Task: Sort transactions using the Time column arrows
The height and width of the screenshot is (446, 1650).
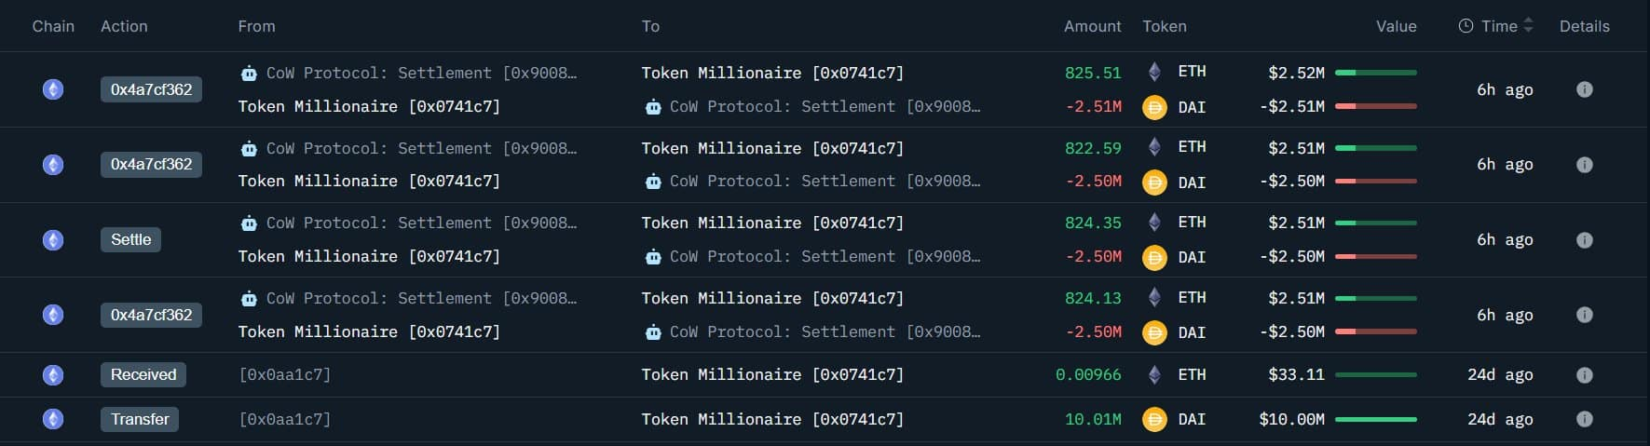Action: [1528, 26]
